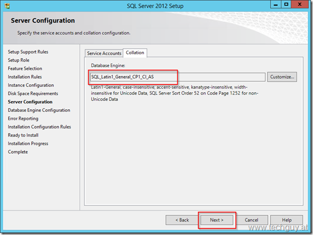Image resolution: width=313 pixels, height=235 pixels.
Task: Select the Collation tab
Action: (135, 53)
